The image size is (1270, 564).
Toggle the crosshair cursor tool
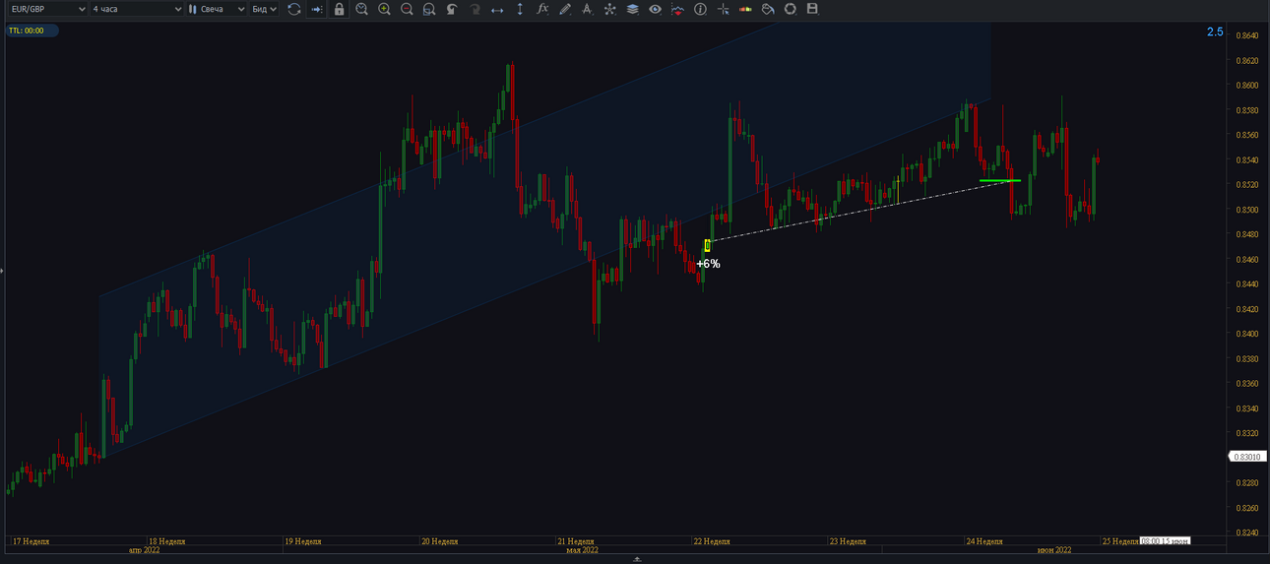pyautogui.click(x=724, y=9)
